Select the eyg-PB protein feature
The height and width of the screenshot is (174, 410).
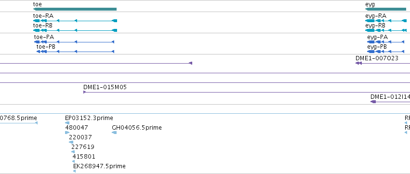pyautogui.click(x=386, y=52)
